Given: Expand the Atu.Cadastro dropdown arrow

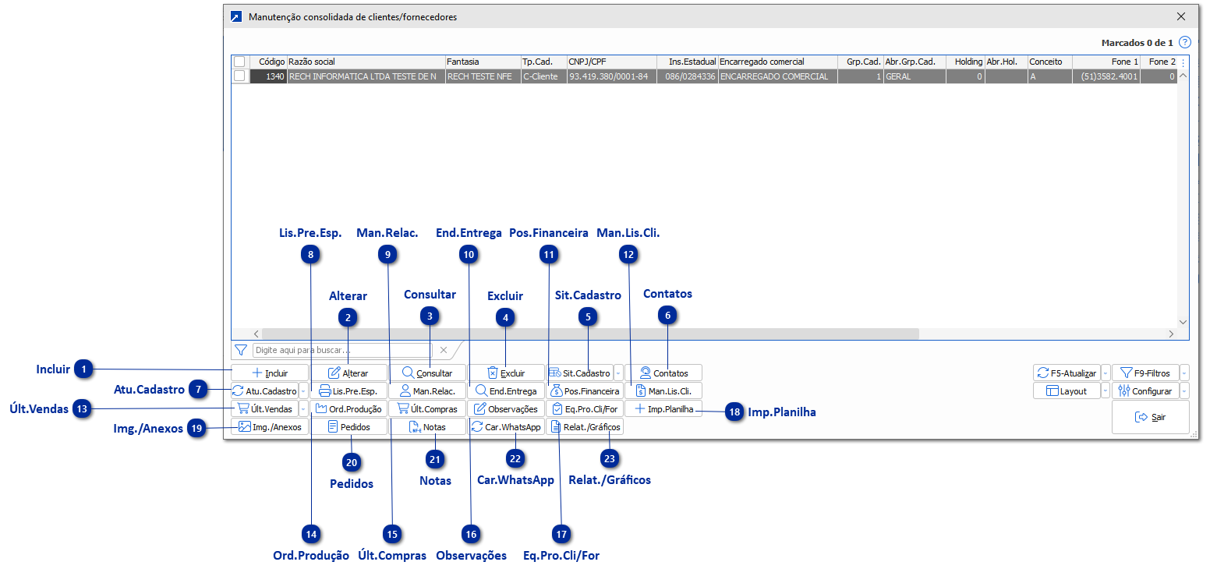Looking at the screenshot, I should (303, 390).
